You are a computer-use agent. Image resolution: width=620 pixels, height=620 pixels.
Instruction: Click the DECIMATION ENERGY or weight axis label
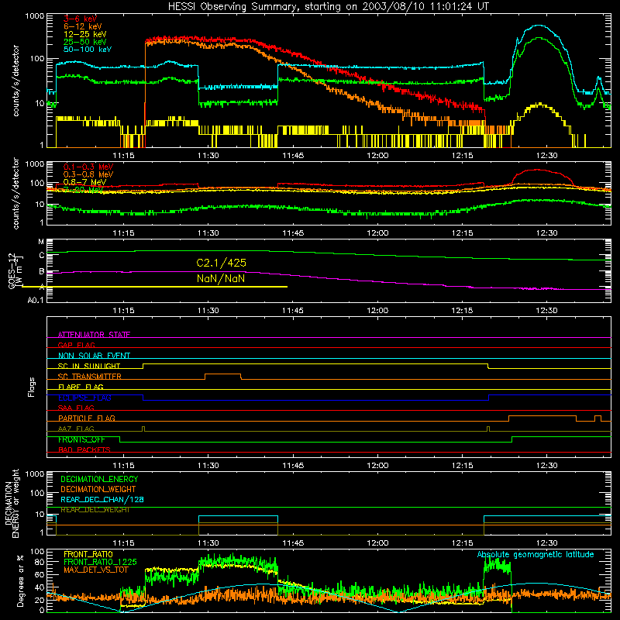pyautogui.click(x=12, y=503)
